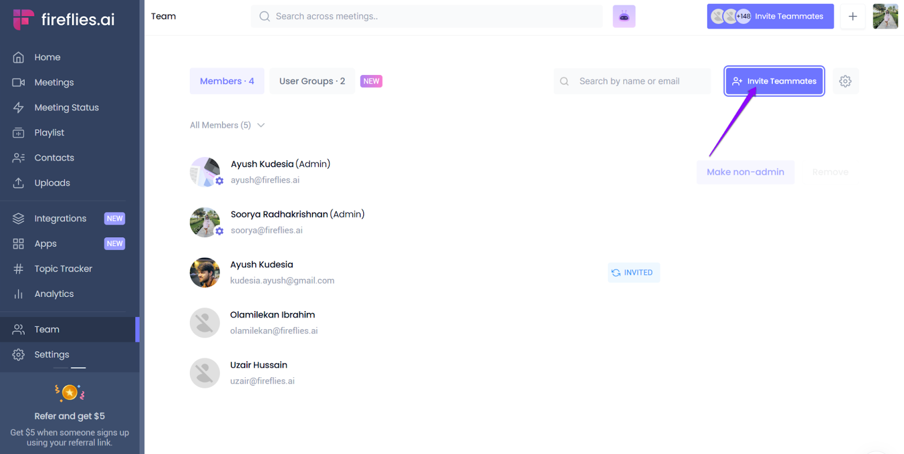
Task: Click Refer and get $5 link
Action: pos(69,416)
